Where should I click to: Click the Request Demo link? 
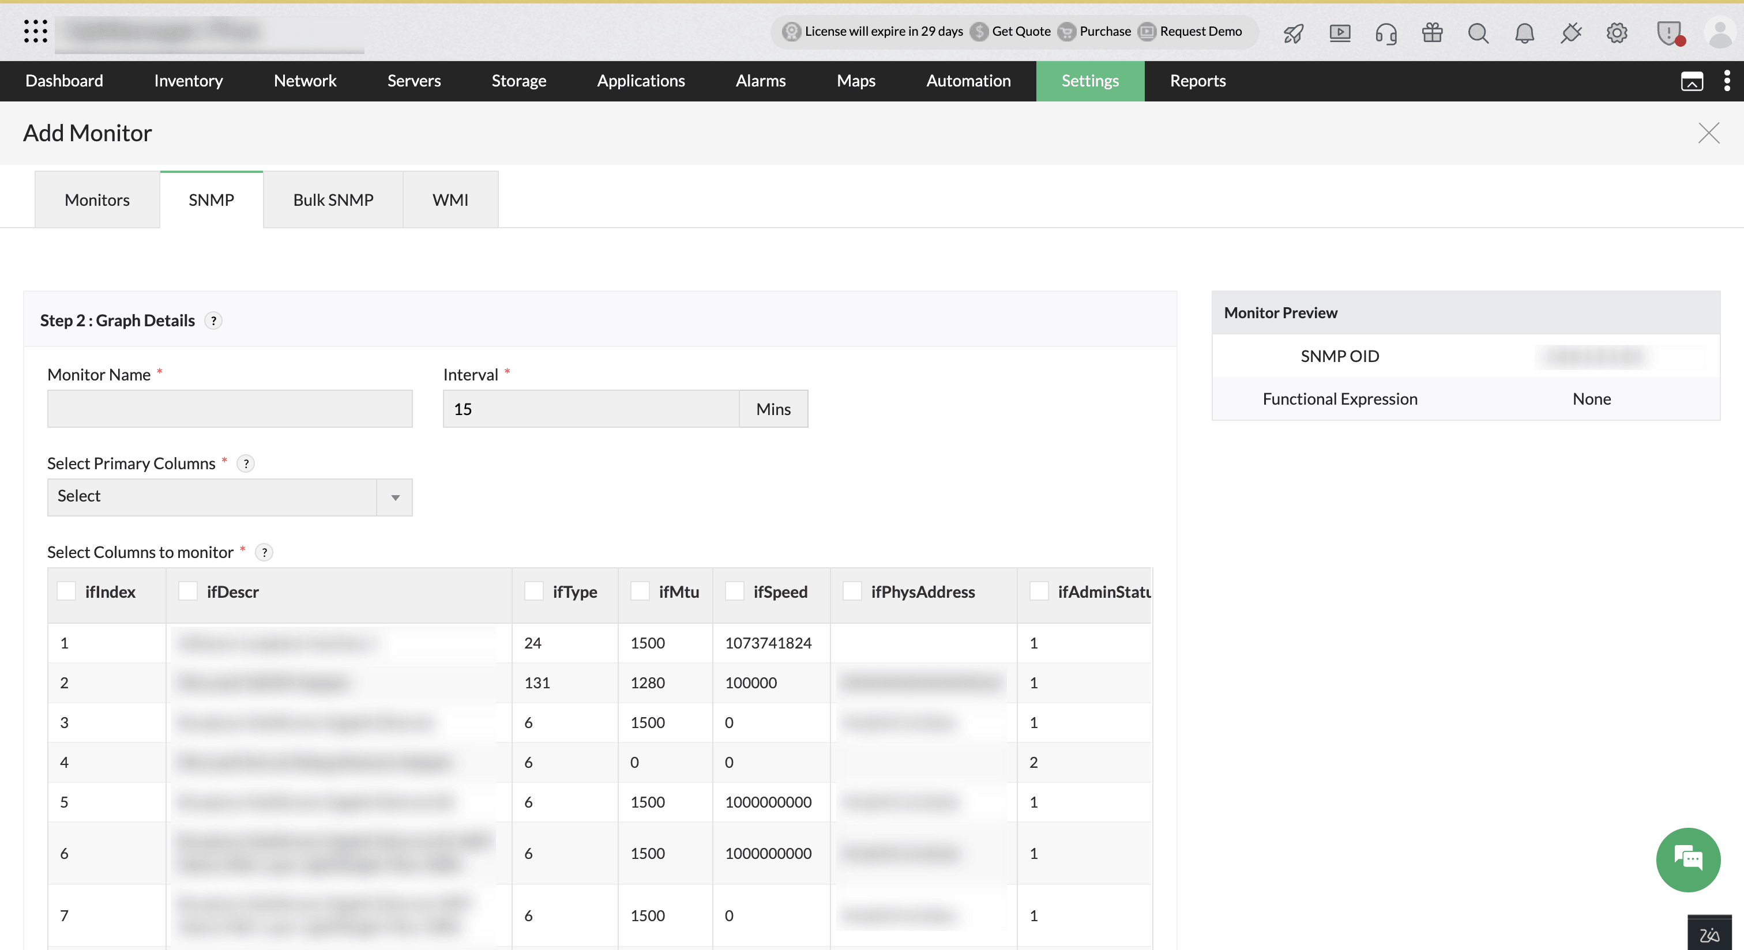(x=1200, y=31)
